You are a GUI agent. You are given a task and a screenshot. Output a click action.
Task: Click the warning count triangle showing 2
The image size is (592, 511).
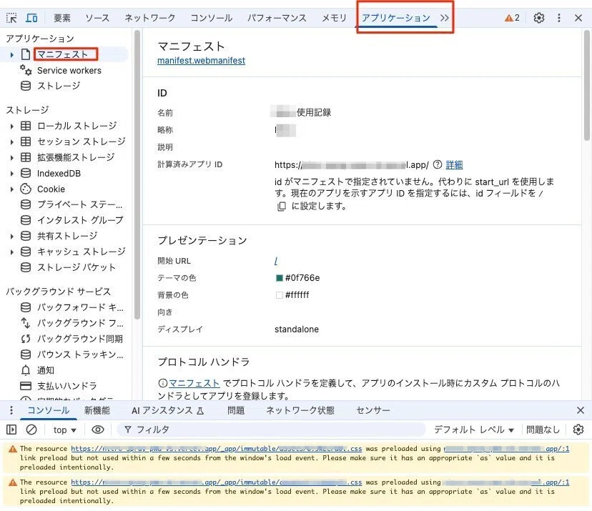coord(513,18)
